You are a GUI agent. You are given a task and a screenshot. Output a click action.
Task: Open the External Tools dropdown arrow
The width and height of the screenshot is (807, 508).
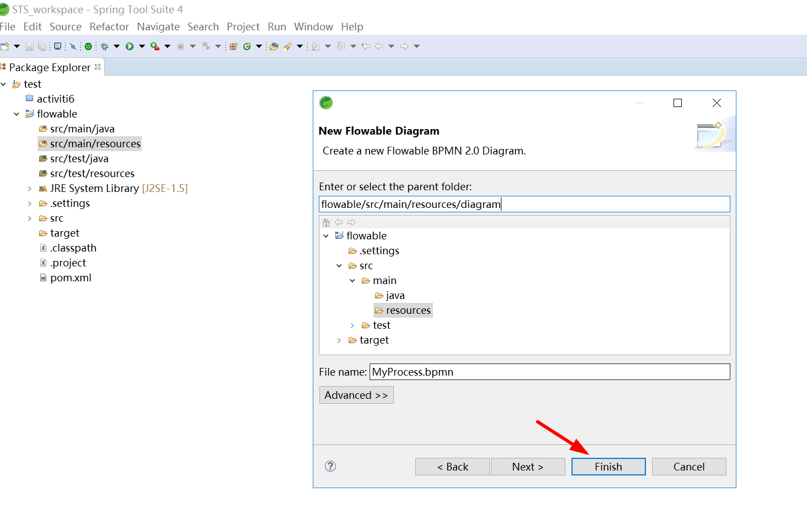tap(167, 46)
